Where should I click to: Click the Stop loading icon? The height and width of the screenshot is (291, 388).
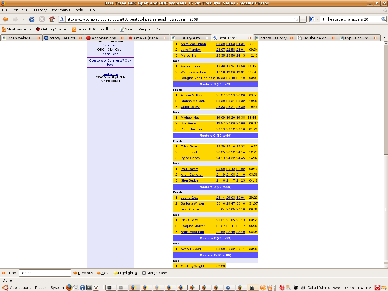tap(42, 19)
